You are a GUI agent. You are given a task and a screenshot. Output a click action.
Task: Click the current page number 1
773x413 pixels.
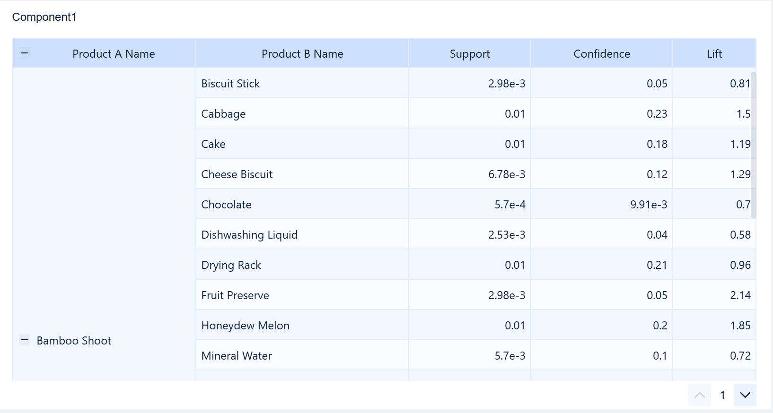click(x=723, y=395)
